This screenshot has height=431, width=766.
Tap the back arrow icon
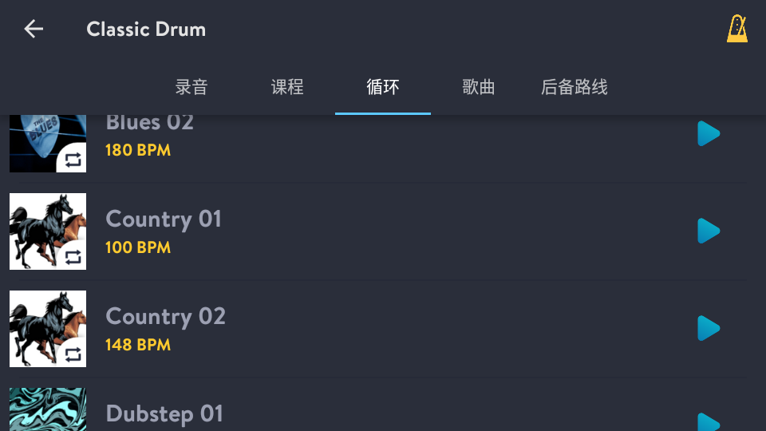point(34,30)
